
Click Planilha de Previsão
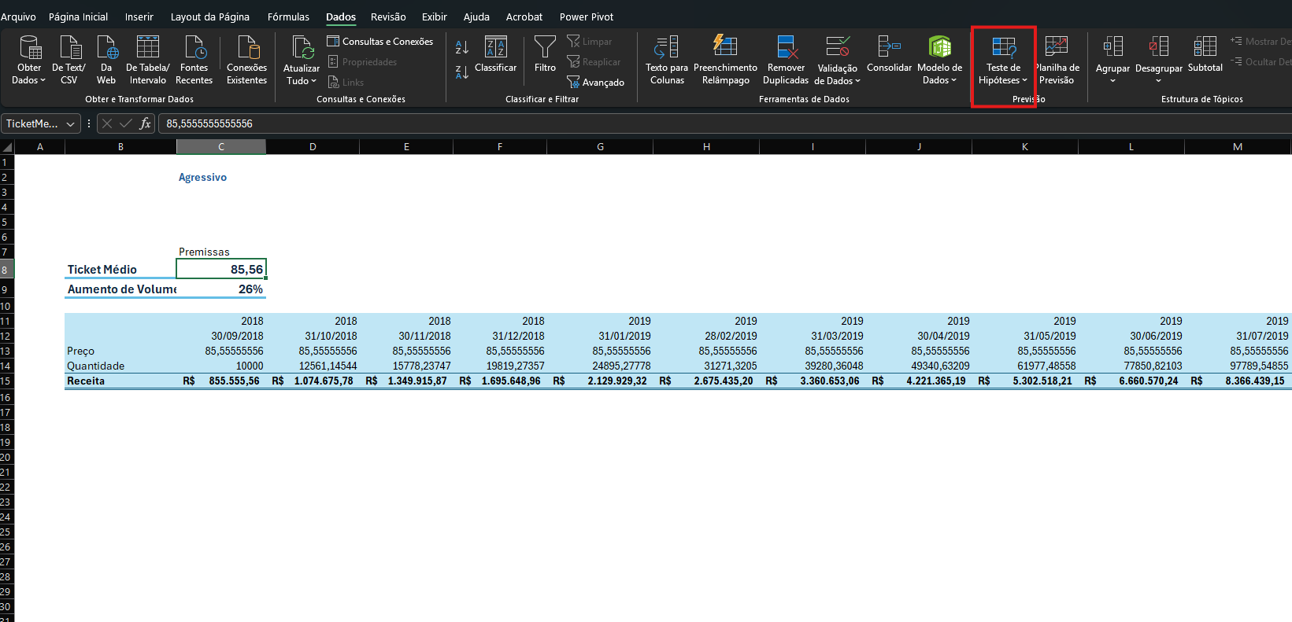(x=1057, y=60)
